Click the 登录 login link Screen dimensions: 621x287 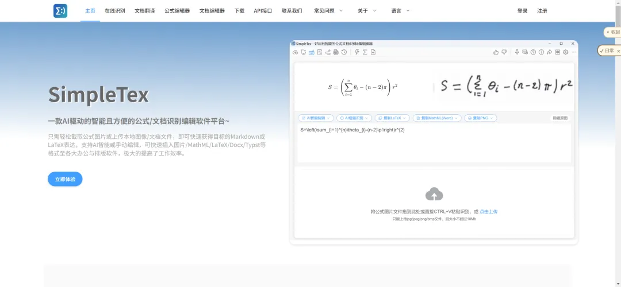click(522, 11)
